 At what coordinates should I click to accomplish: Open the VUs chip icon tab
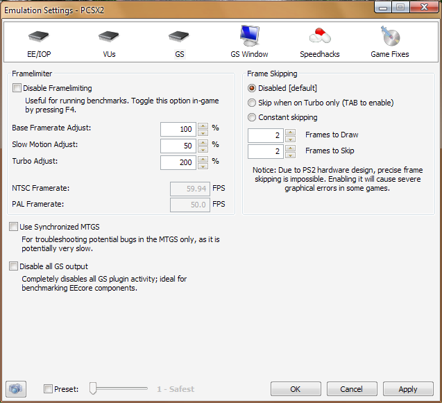[109, 37]
